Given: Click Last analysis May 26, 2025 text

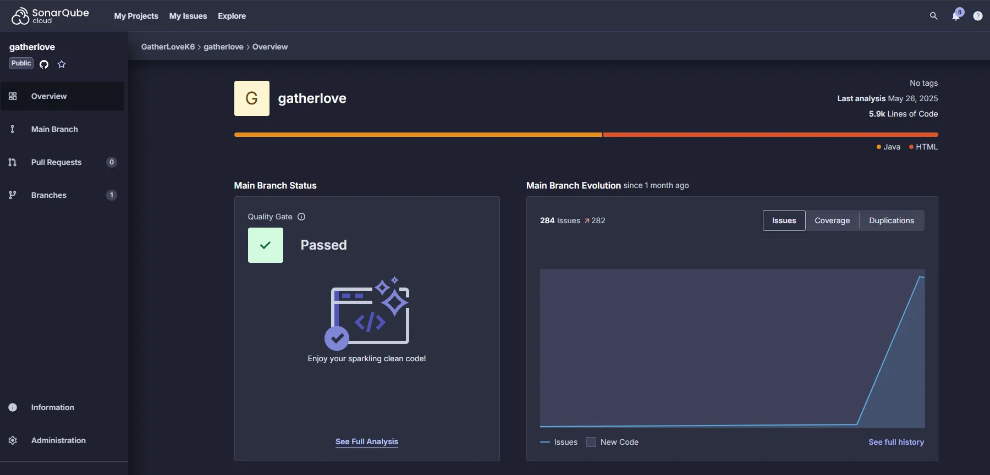Looking at the screenshot, I should click(888, 98).
